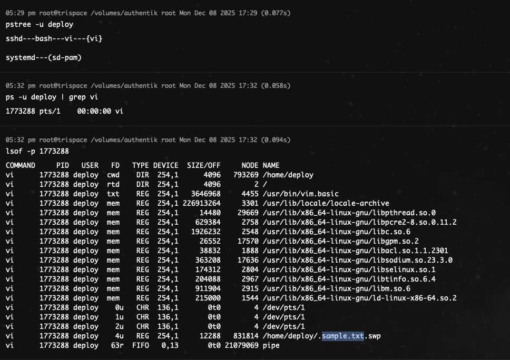The image size is (510, 360).
Task: Click the NAME column header
Action: coord(271,165)
